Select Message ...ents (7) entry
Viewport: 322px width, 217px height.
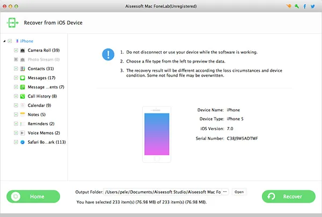(x=46, y=87)
